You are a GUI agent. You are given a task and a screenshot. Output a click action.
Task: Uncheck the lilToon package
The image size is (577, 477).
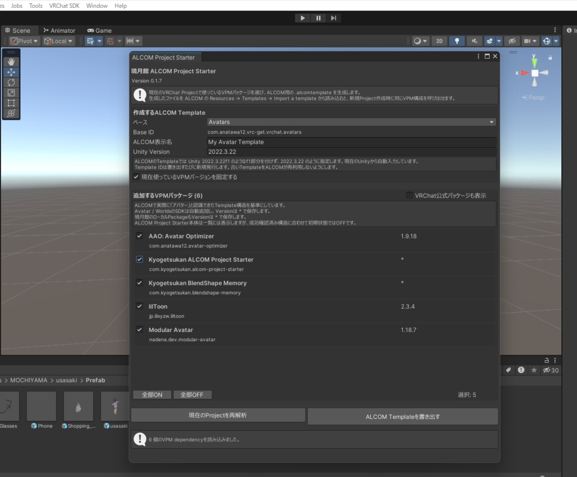[140, 306]
